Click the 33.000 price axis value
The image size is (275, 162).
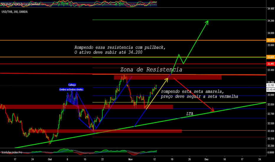pos(271,95)
